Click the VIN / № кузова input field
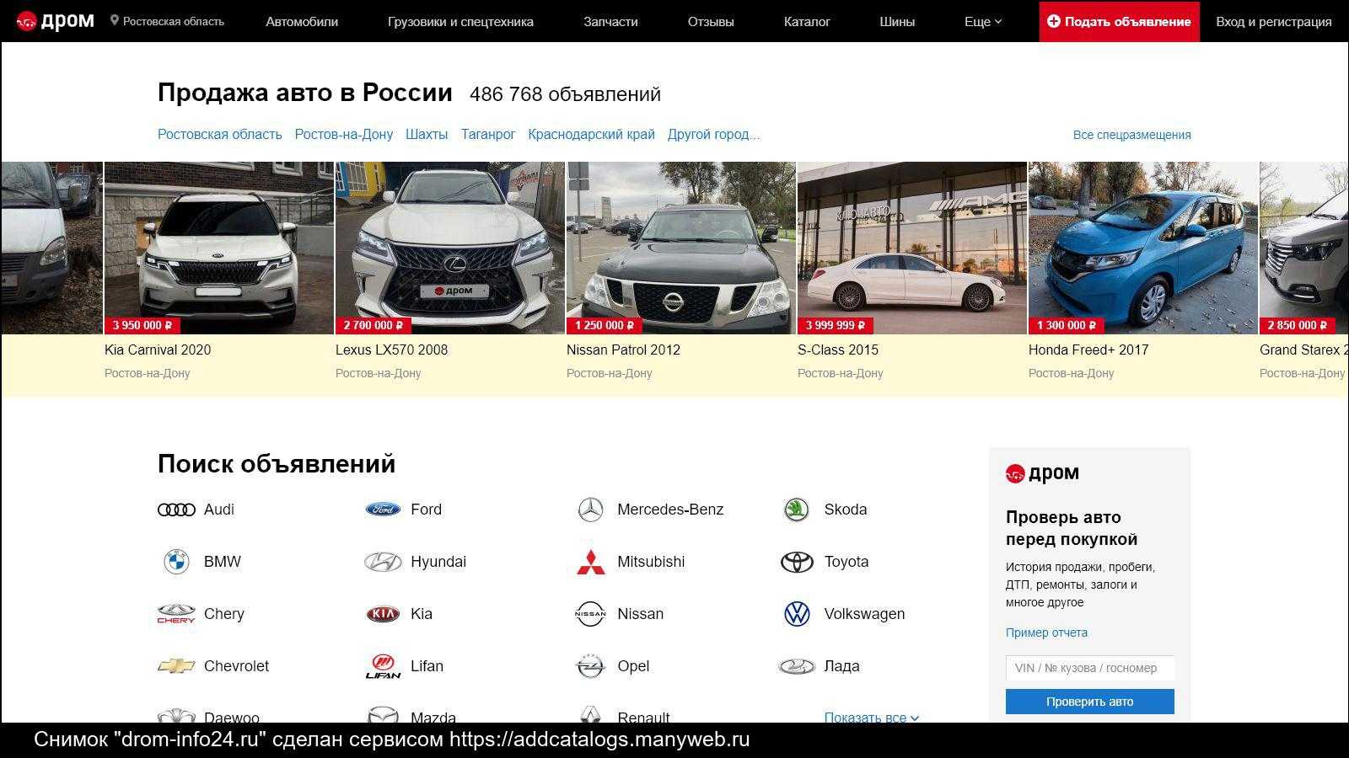The height and width of the screenshot is (758, 1349). [x=1089, y=668]
